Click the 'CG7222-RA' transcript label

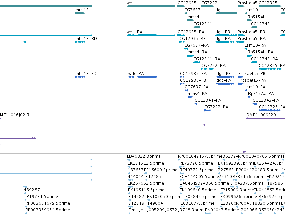pyautogui.click(x=213, y=66)
